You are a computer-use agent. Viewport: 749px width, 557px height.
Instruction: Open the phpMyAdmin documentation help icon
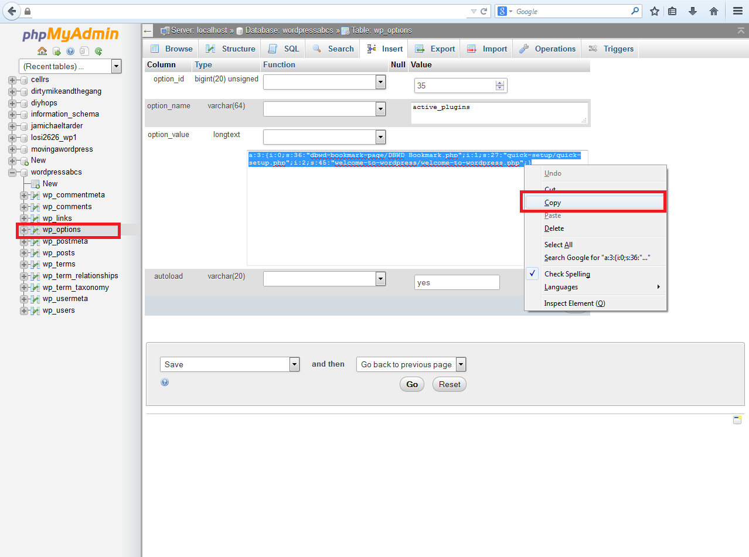70,51
